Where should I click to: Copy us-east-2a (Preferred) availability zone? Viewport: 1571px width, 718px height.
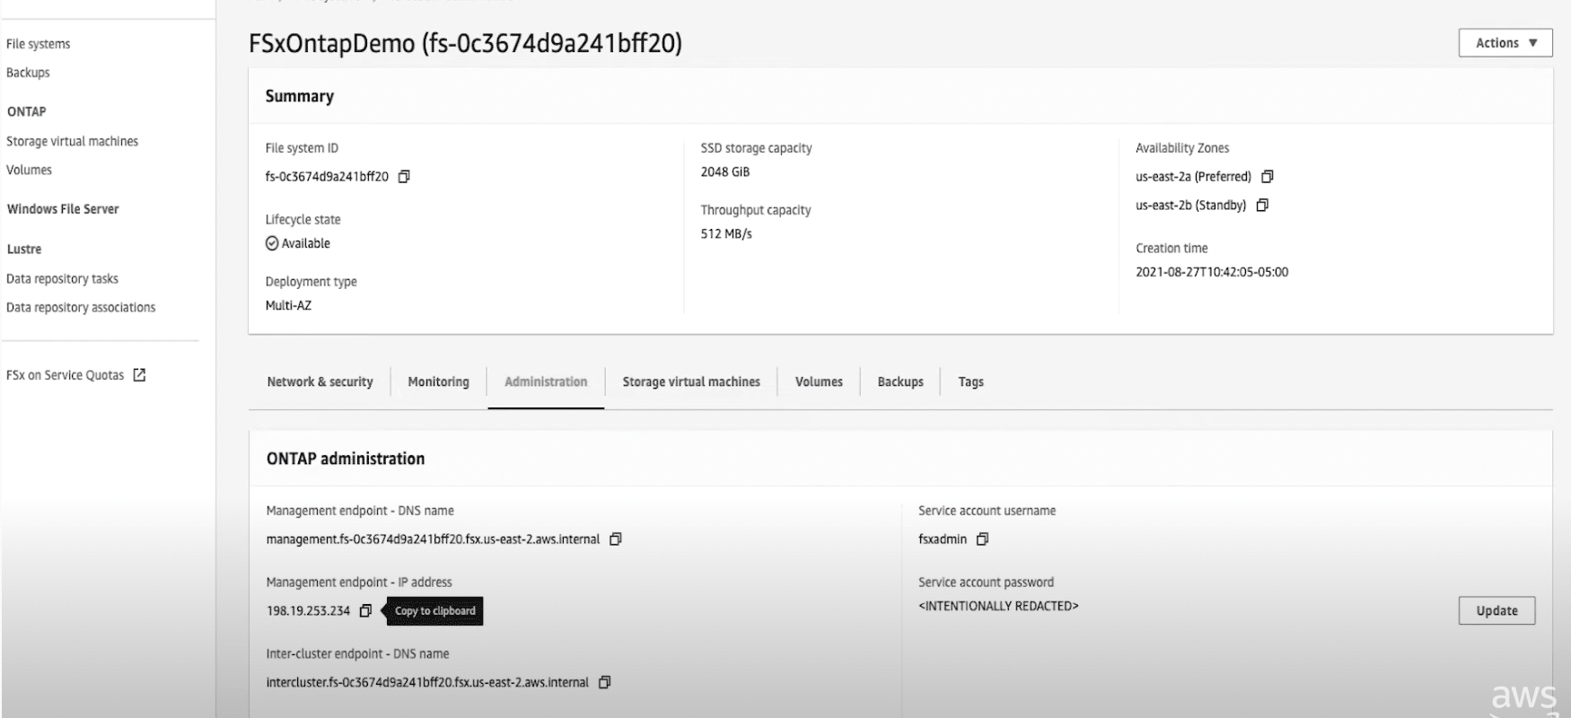point(1268,177)
